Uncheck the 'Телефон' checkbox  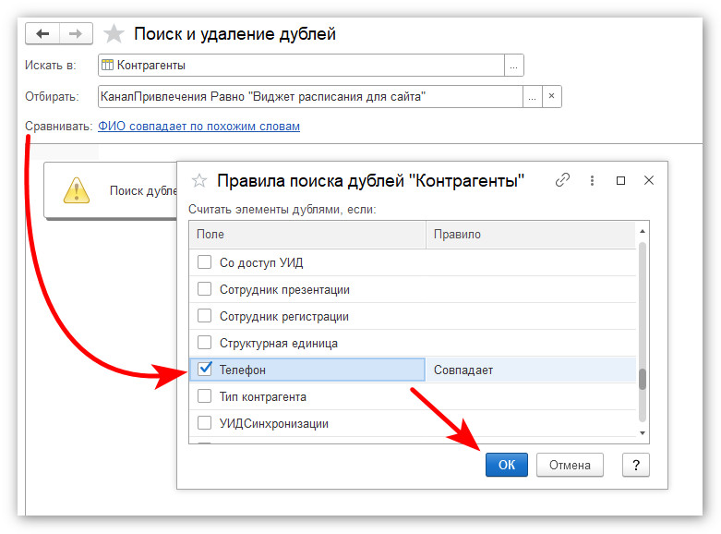point(204,370)
